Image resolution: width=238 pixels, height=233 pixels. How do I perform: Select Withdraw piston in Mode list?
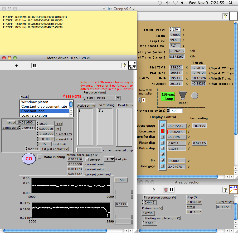(x=35, y=102)
